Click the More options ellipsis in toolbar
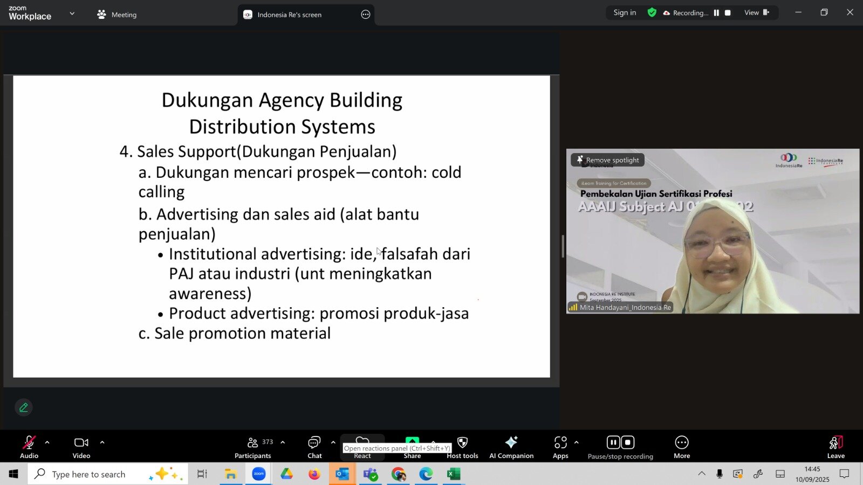Image resolution: width=863 pixels, height=485 pixels. [x=681, y=447]
